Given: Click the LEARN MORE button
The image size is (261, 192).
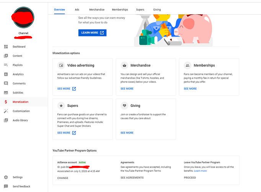Looking at the screenshot, I should (x=92, y=33).
